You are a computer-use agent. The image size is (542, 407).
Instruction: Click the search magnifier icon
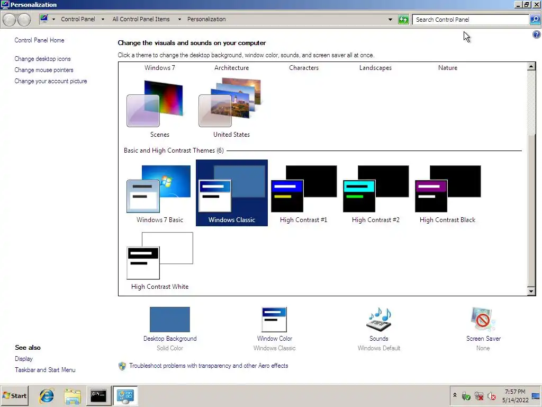point(535,20)
